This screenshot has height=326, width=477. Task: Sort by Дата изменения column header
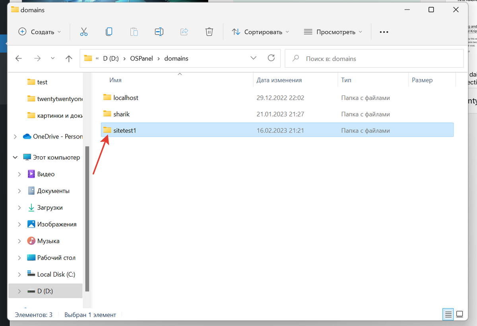click(x=279, y=80)
